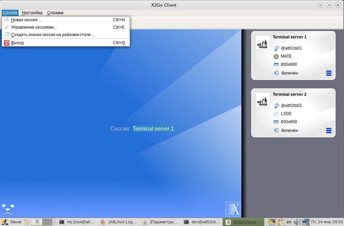Minimize the X2Go Client window

click(x=320, y=5)
